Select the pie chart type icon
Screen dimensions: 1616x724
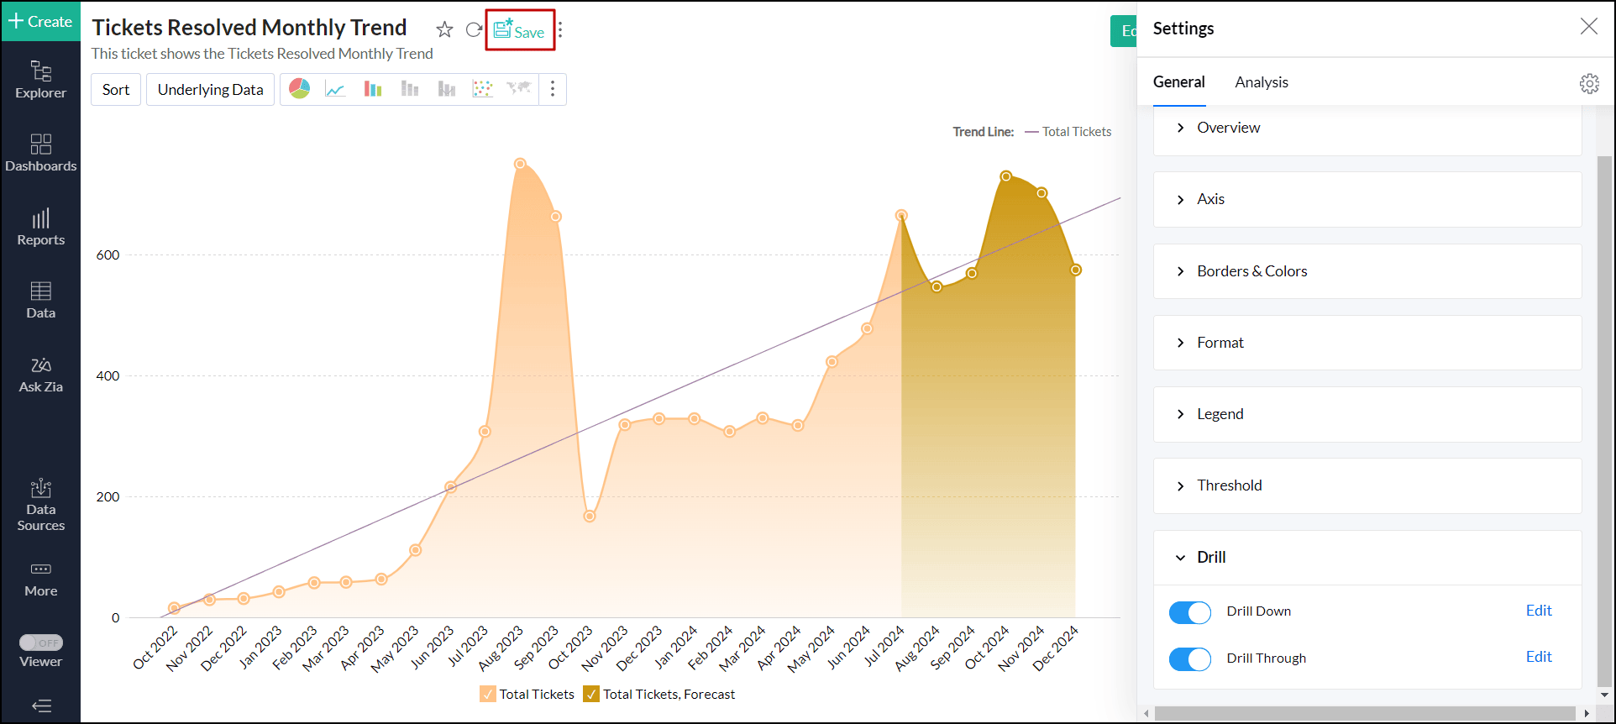click(299, 89)
